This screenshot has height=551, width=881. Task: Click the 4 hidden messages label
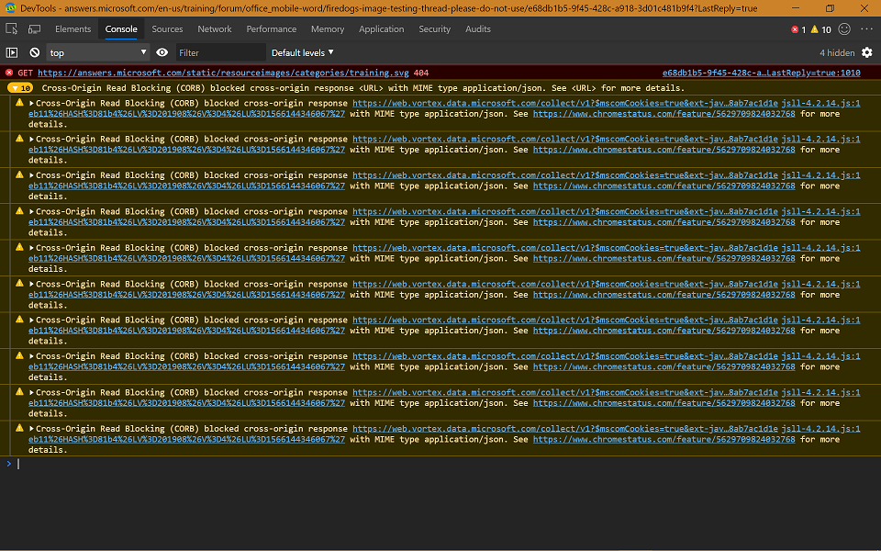click(837, 52)
